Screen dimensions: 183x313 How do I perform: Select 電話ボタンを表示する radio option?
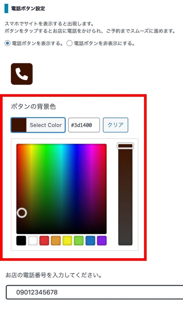point(7,43)
